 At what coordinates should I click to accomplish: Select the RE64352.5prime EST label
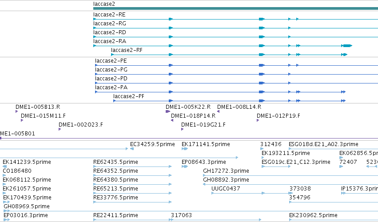115,171
